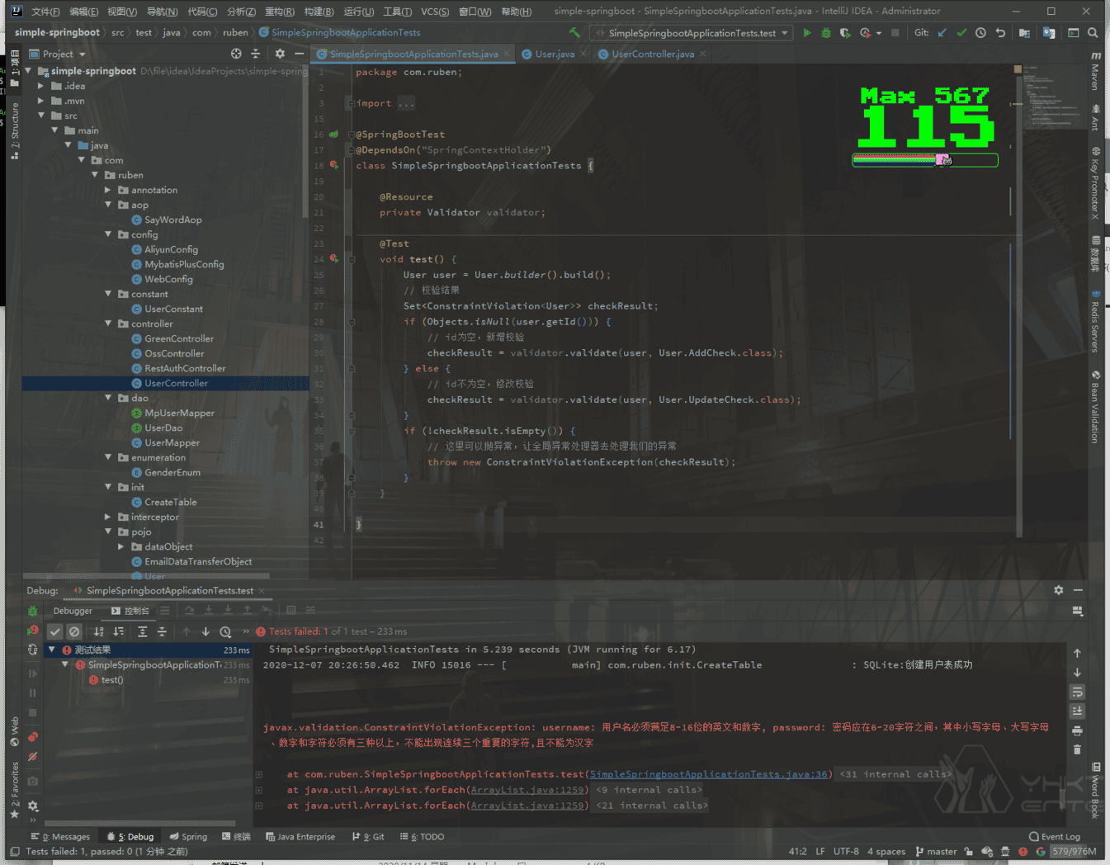
Task: Open Git history clock icon
Action: [x=980, y=33]
